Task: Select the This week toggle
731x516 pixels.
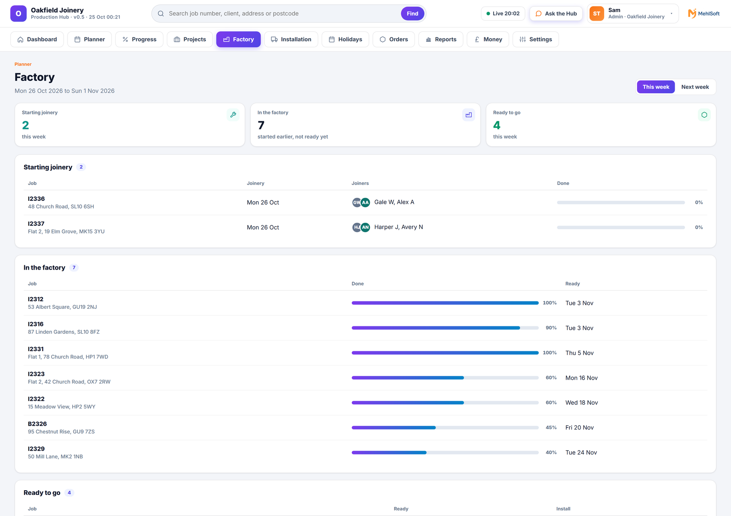Action: [656, 87]
